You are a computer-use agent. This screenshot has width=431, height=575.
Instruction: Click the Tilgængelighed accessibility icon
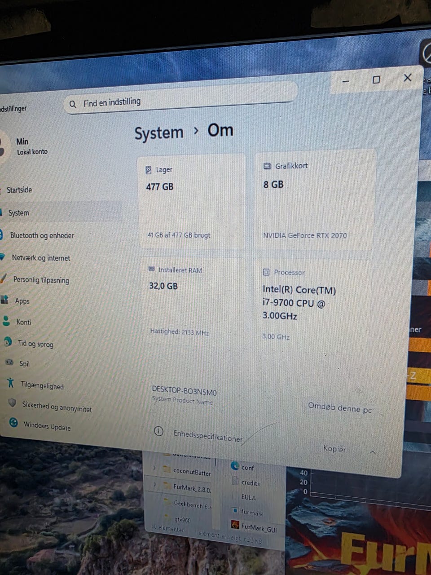11,383
